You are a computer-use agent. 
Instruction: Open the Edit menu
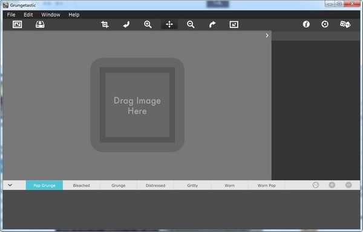pos(28,15)
